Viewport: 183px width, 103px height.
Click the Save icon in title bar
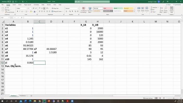click(13, 2)
